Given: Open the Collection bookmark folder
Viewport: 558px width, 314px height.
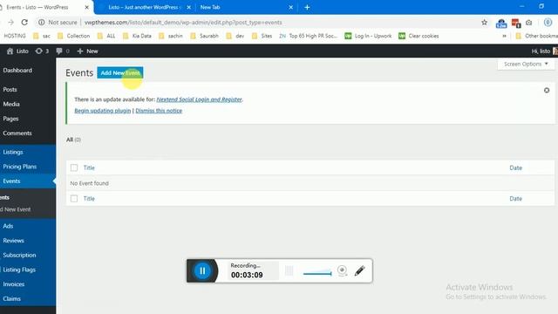Looking at the screenshot, I should [x=73, y=36].
